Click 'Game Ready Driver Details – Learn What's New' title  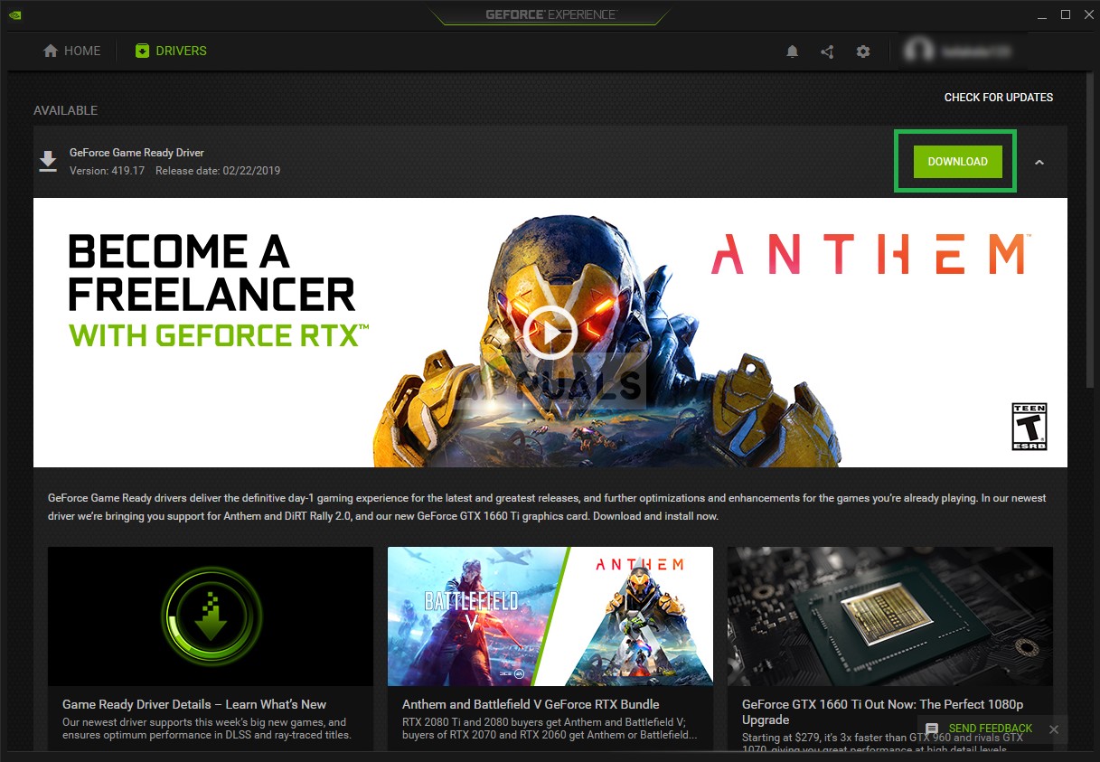tap(194, 704)
